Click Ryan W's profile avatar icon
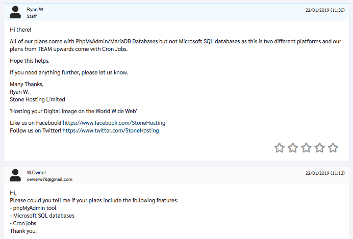Image resolution: width=353 pixels, height=239 pixels. coord(15,12)
